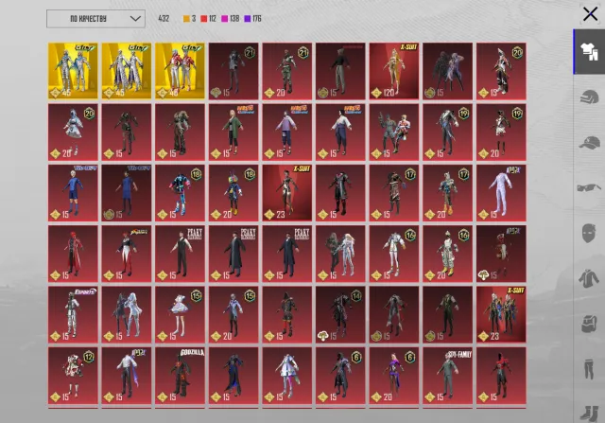The width and height of the screenshot is (605, 423).
Task: Select the Naruto white robe outfit
Action: coord(340,132)
